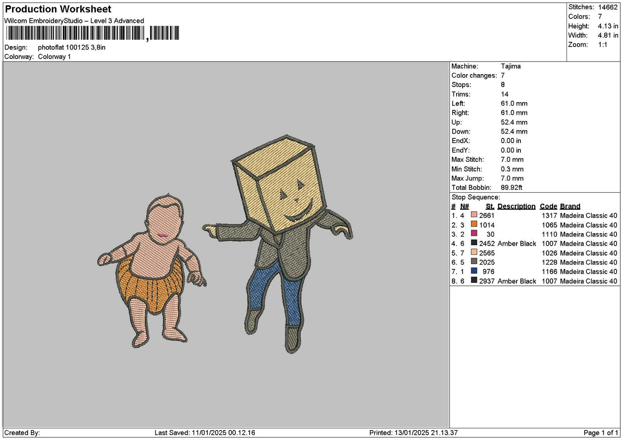Click the EndX value '0.00 in'
The image size is (623, 440).
pyautogui.click(x=511, y=141)
